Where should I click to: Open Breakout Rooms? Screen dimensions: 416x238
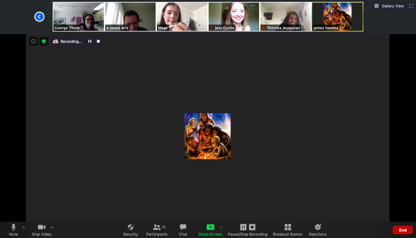[288, 229]
